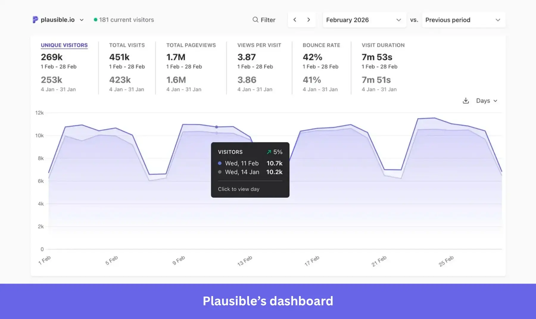Click to view day in tooltip
The width and height of the screenshot is (536, 319).
point(238,189)
